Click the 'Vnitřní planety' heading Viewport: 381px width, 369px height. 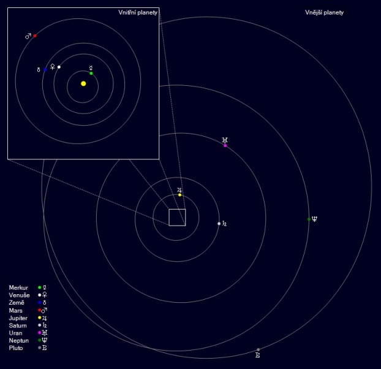(x=138, y=12)
